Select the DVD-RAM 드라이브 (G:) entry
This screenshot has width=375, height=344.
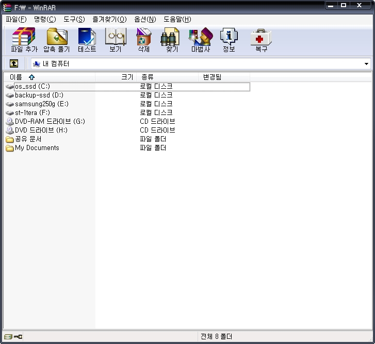click(x=50, y=121)
